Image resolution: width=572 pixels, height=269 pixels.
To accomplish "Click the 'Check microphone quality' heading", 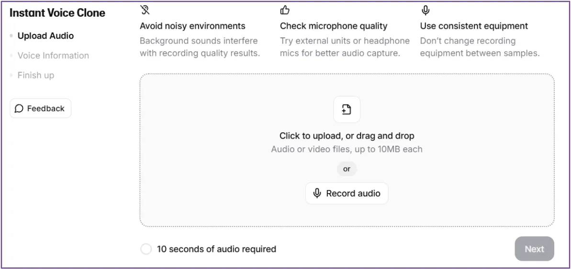I will (x=334, y=26).
